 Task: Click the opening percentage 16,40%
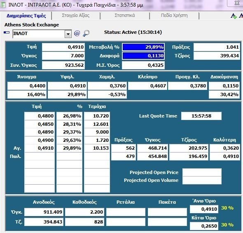pyautogui.click(x=27, y=94)
